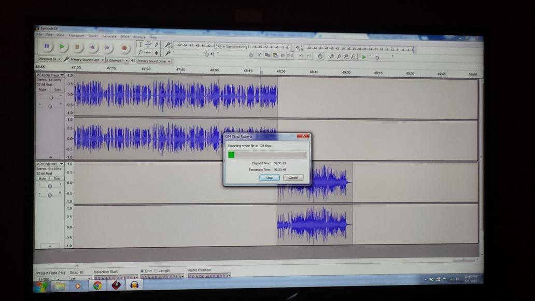Click the playback speed slider
The width and height of the screenshot is (535, 301).
pyautogui.click(x=381, y=58)
